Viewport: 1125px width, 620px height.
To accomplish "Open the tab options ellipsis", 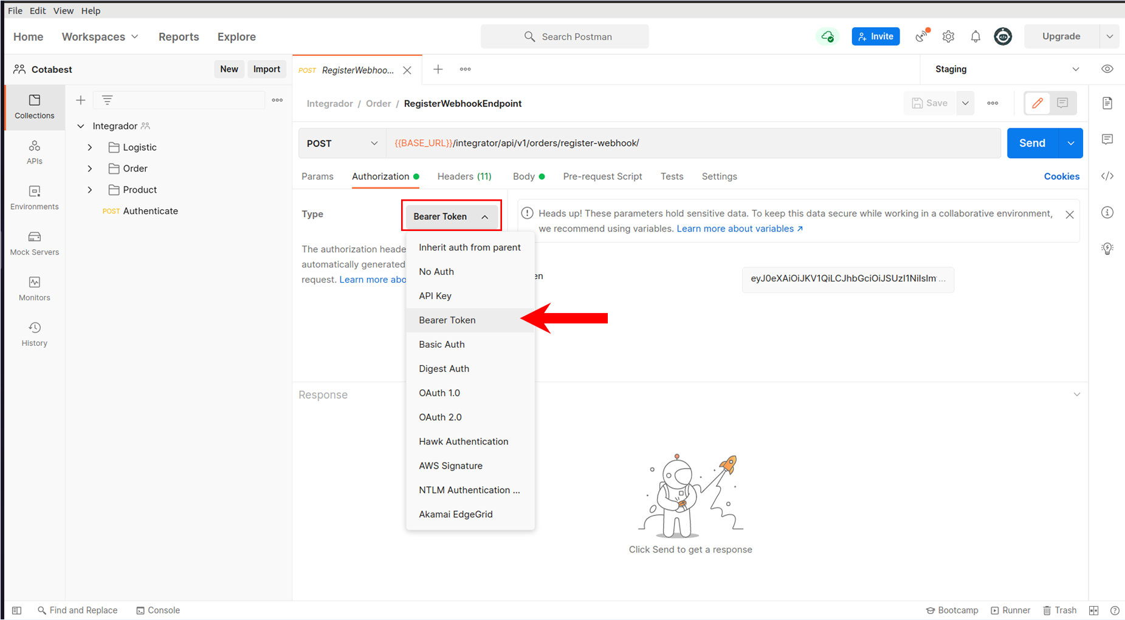I will click(466, 69).
